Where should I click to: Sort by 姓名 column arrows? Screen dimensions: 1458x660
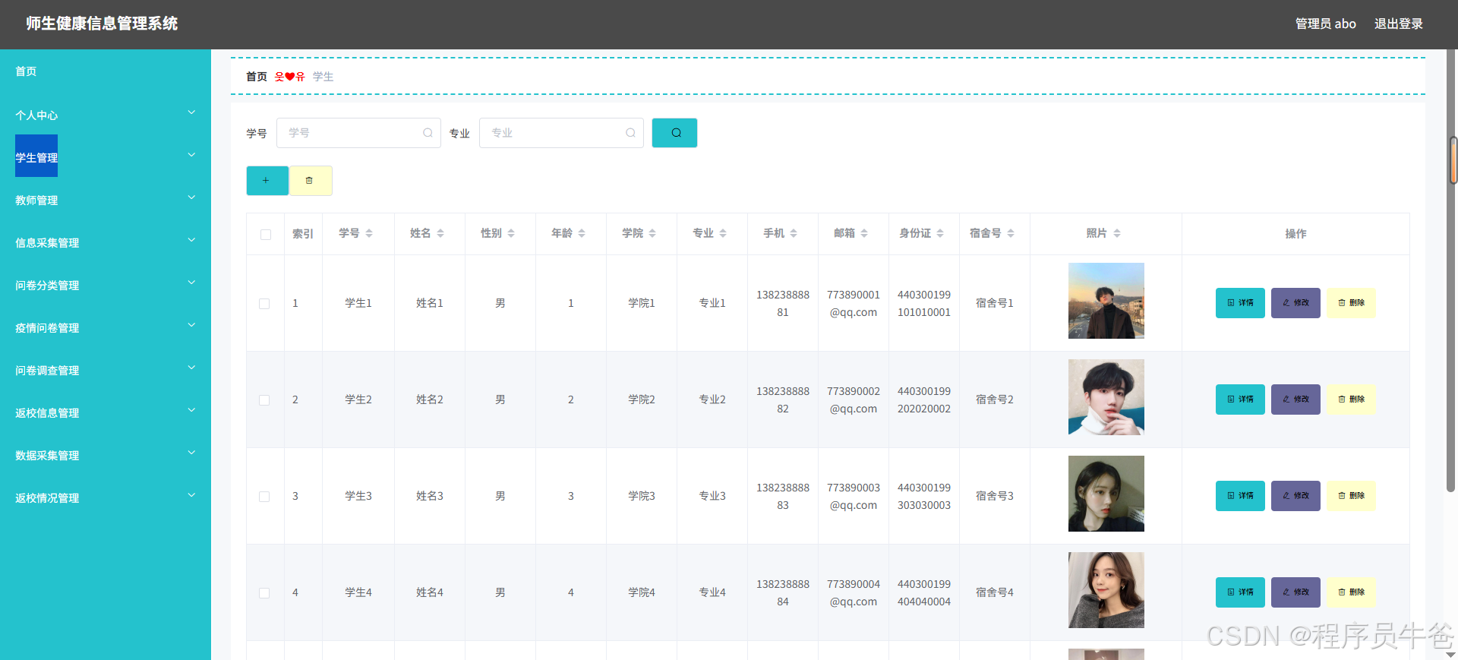click(x=440, y=233)
